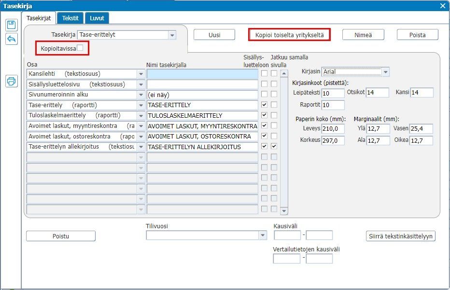The height and width of the screenshot is (290, 450).
Task: Switch to the Tekstit tab
Action: pos(71,18)
